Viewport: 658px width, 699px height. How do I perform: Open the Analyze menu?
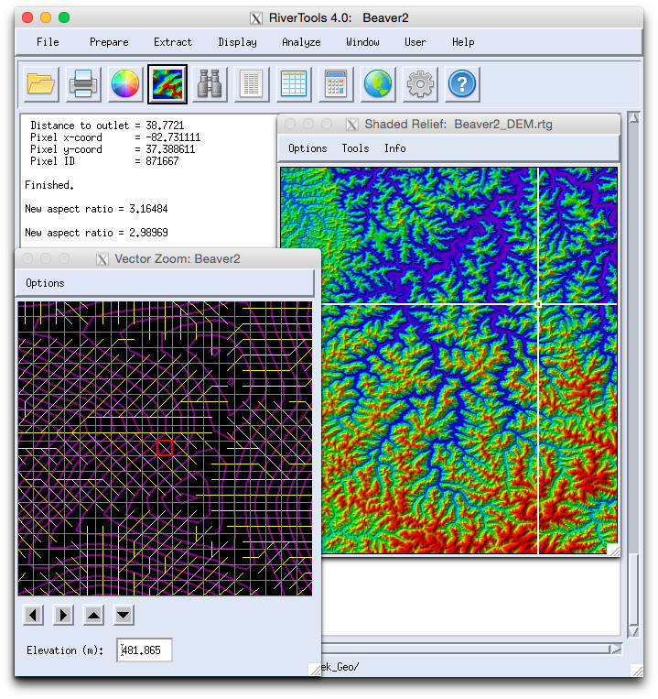[x=301, y=42]
